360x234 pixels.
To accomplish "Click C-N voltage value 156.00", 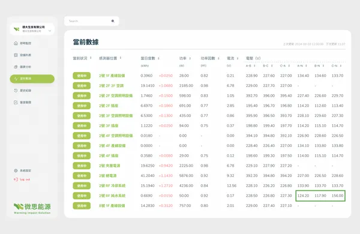I will tap(337, 196).
